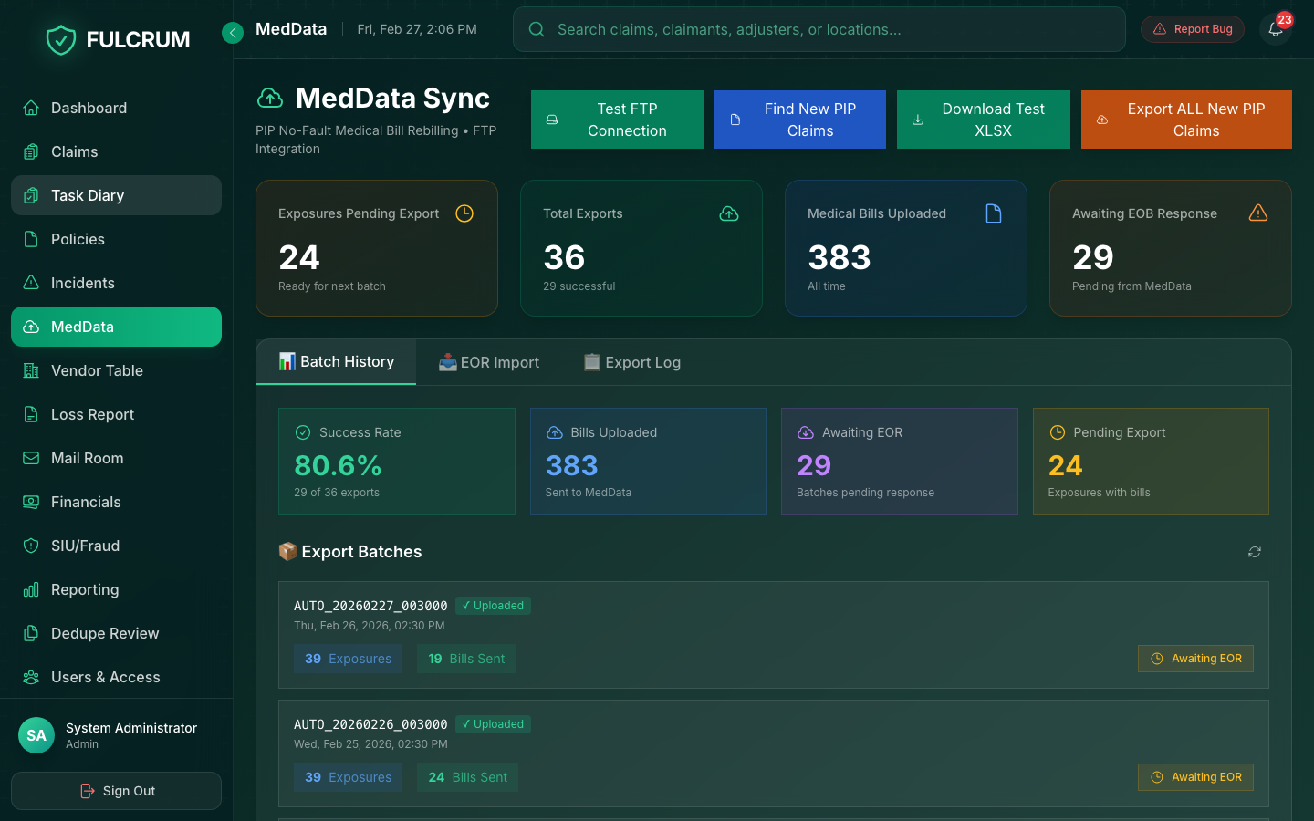The image size is (1314, 821).
Task: Click the Mail Room envelope icon
Action: (32, 458)
